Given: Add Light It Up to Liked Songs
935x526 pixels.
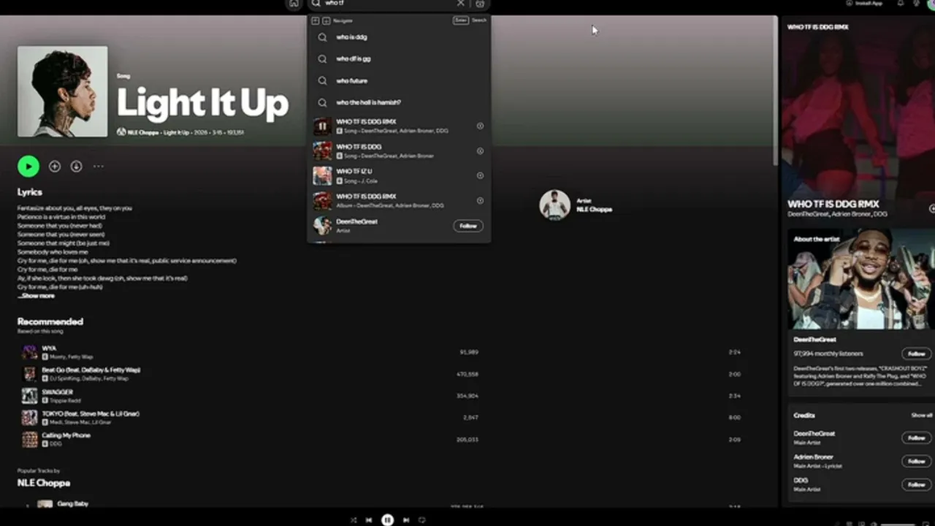Looking at the screenshot, I should [x=55, y=167].
